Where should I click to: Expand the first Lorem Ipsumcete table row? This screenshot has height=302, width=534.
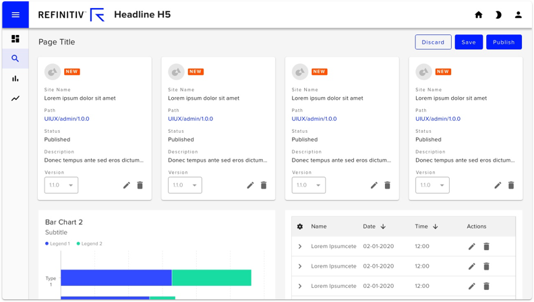point(299,246)
